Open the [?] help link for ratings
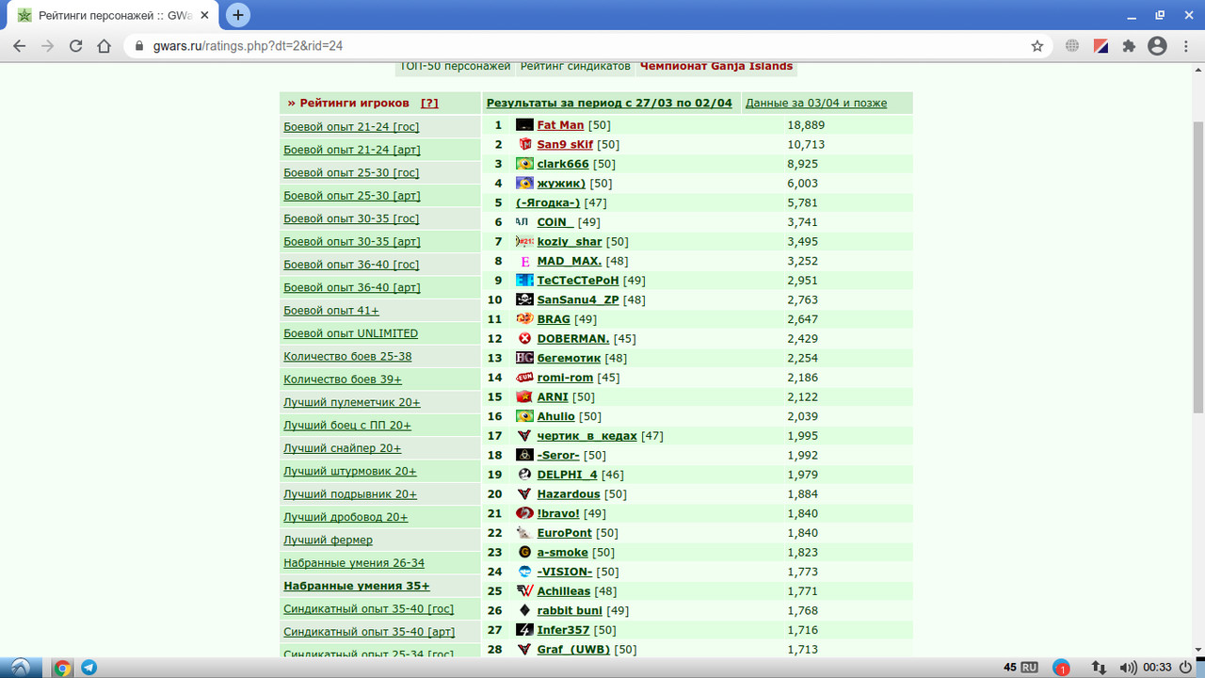Image resolution: width=1205 pixels, height=678 pixels. pos(429,103)
